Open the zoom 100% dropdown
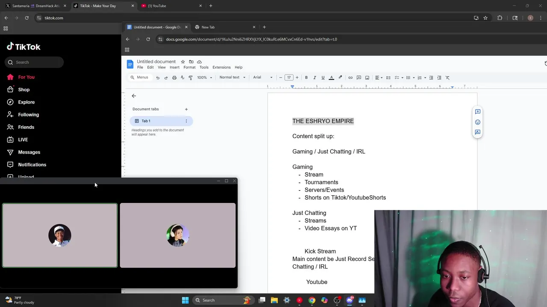The width and height of the screenshot is (547, 307). pos(204,78)
